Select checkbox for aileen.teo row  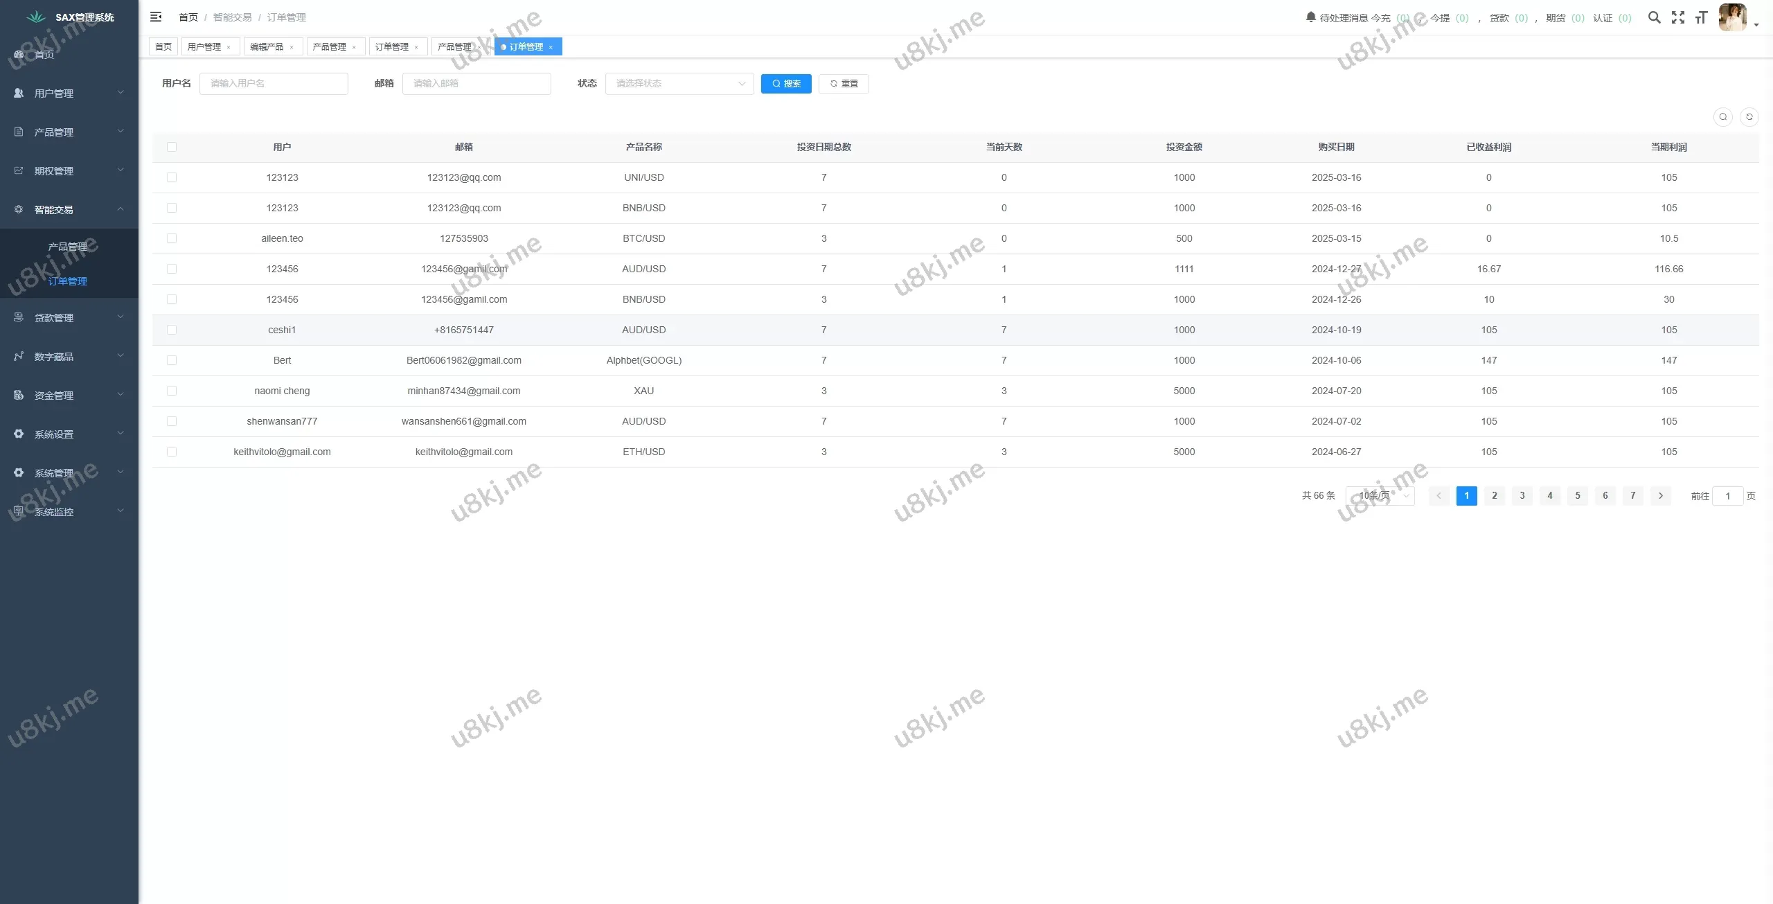pyautogui.click(x=172, y=238)
